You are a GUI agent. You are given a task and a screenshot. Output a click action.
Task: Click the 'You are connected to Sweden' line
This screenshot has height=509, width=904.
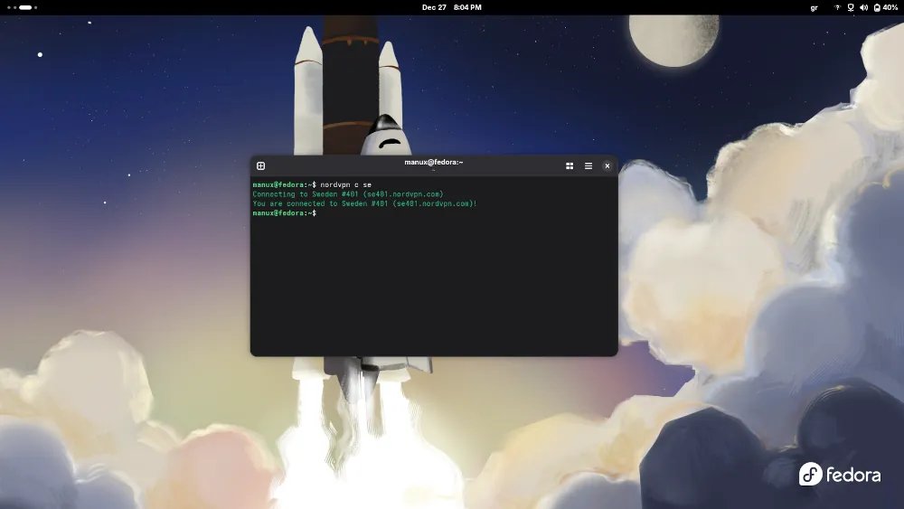pyautogui.click(x=364, y=203)
